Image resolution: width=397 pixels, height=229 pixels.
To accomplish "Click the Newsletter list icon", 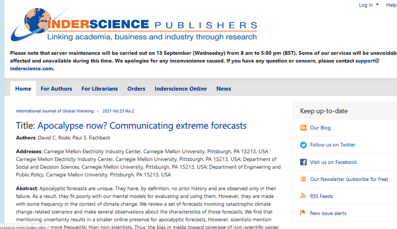I will (303, 179).
